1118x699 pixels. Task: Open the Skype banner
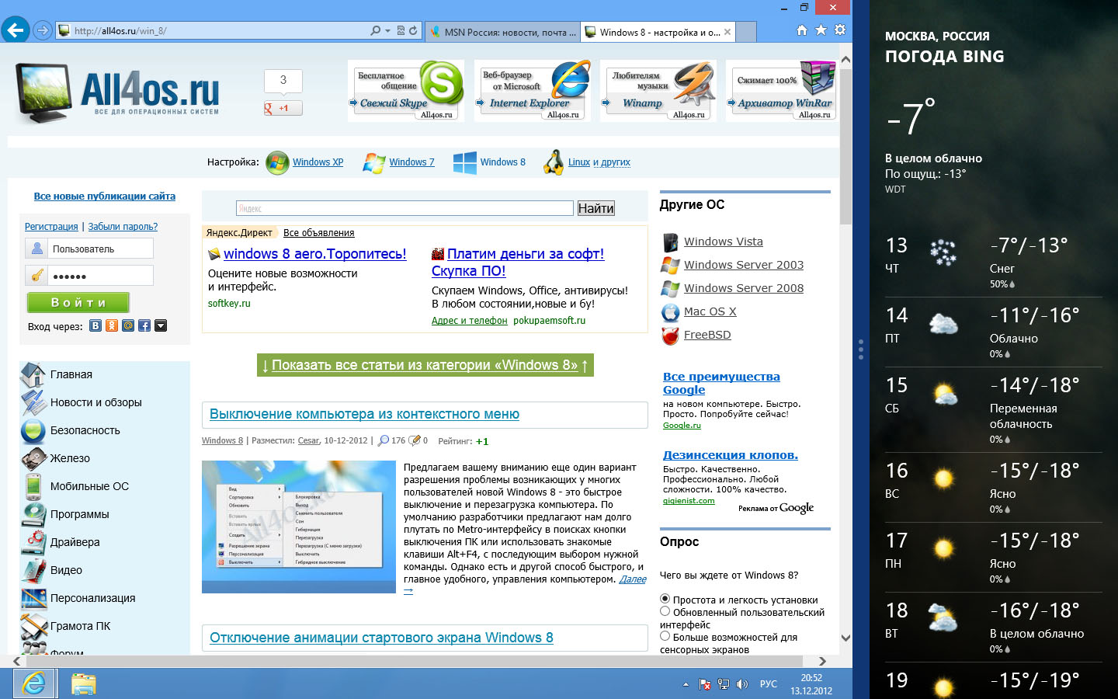tap(405, 91)
